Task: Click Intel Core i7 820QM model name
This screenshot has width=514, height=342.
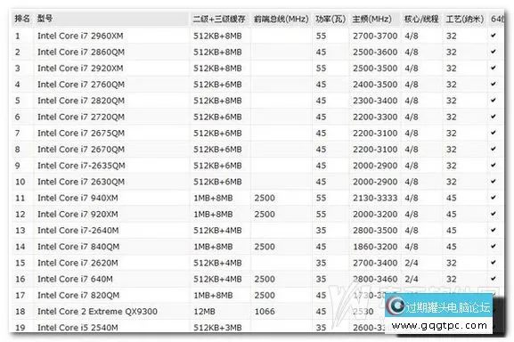Action: coord(78,295)
